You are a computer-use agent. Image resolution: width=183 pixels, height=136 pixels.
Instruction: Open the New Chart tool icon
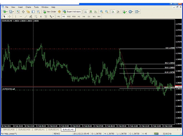pos(4,12)
